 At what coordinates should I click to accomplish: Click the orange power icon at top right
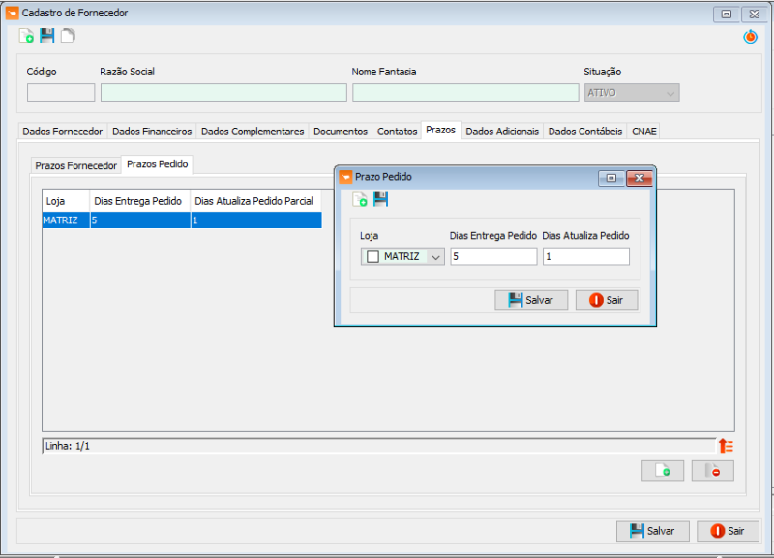click(x=750, y=37)
